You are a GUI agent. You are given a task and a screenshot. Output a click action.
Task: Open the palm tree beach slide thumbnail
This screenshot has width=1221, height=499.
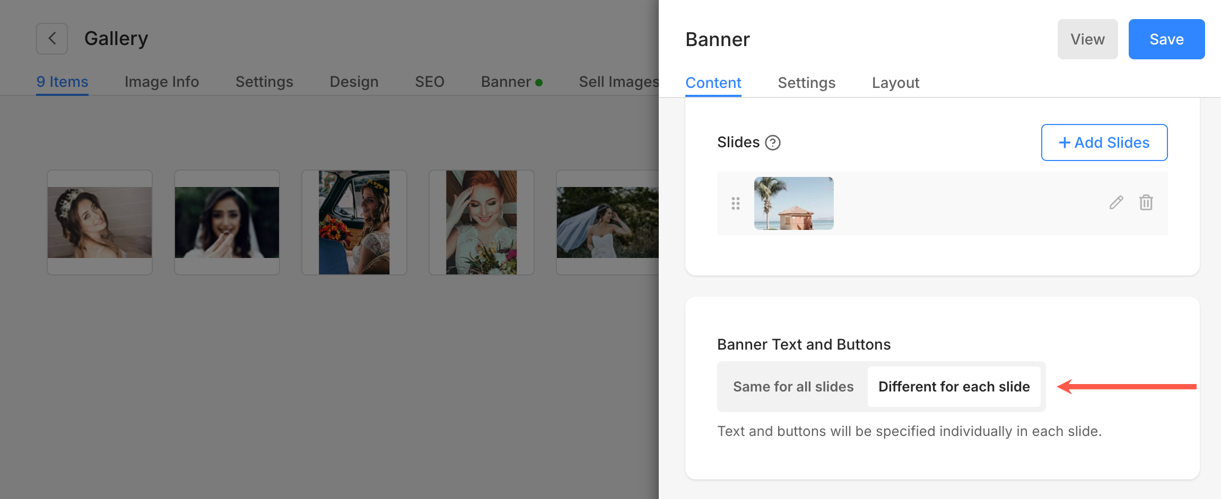pyautogui.click(x=793, y=203)
